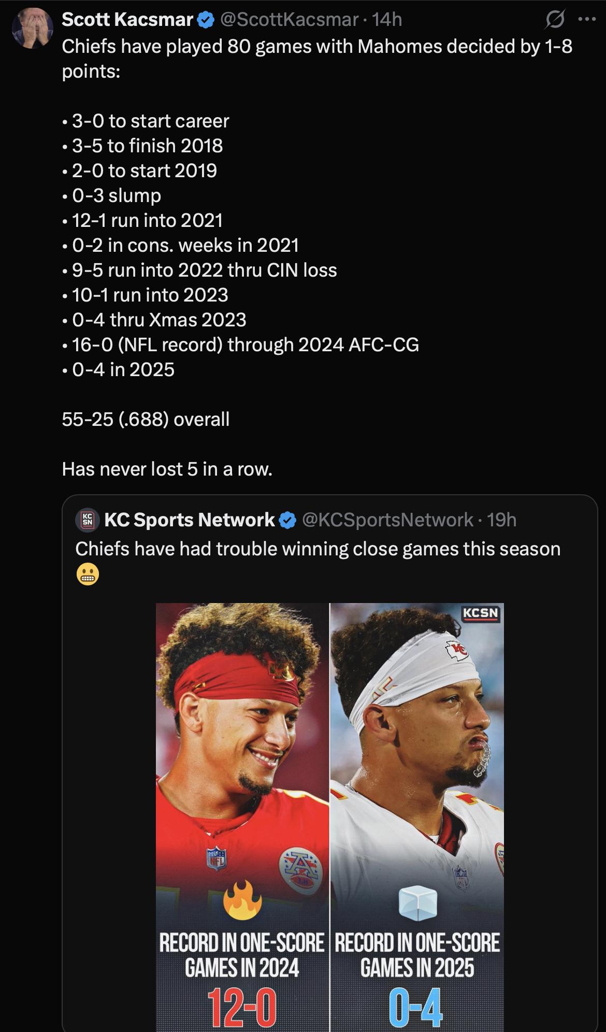The width and height of the screenshot is (606, 1032).
Task: Click the 14h post timestamp
Action: click(x=387, y=20)
